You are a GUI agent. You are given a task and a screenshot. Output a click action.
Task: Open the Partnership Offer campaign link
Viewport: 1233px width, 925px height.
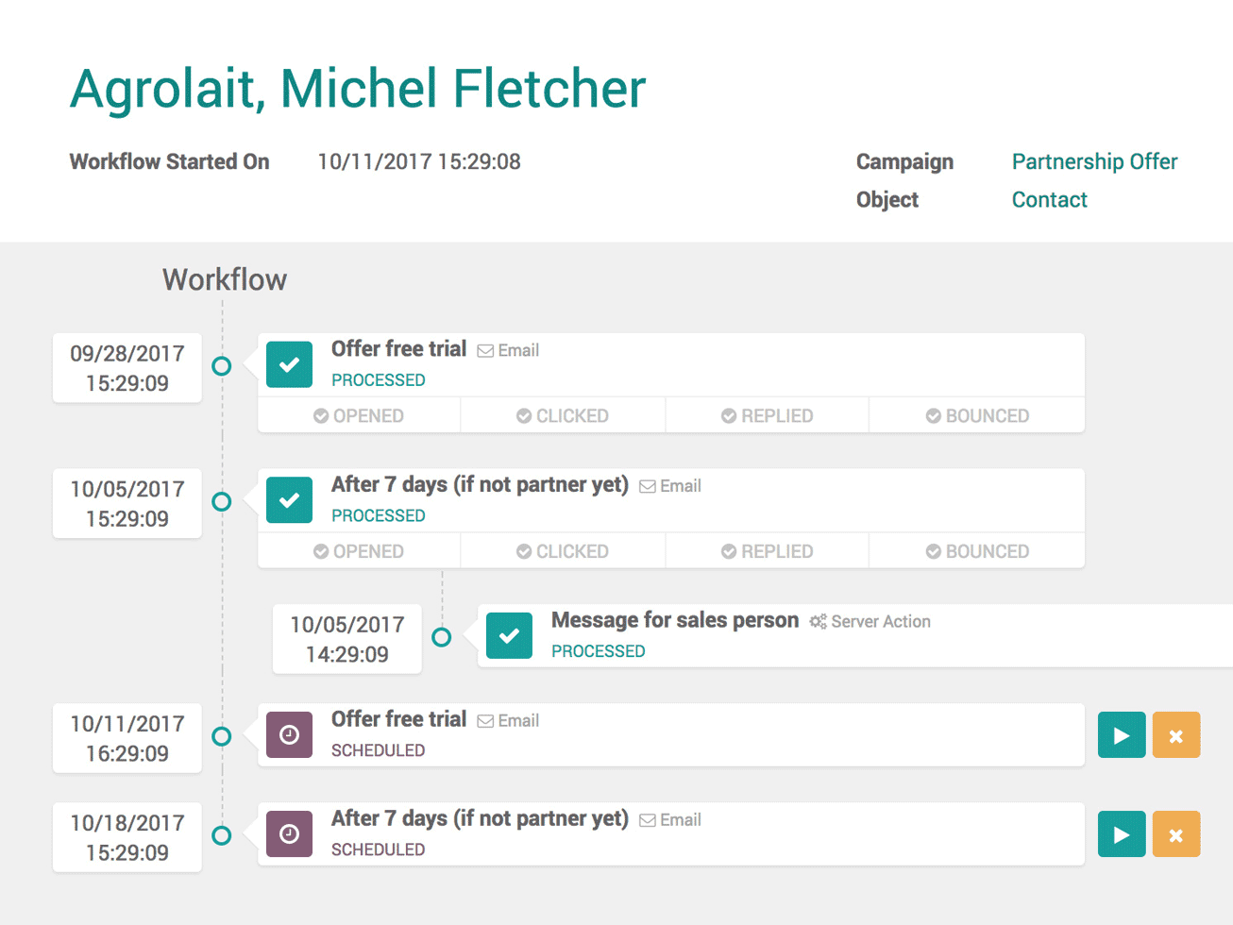tap(1094, 161)
